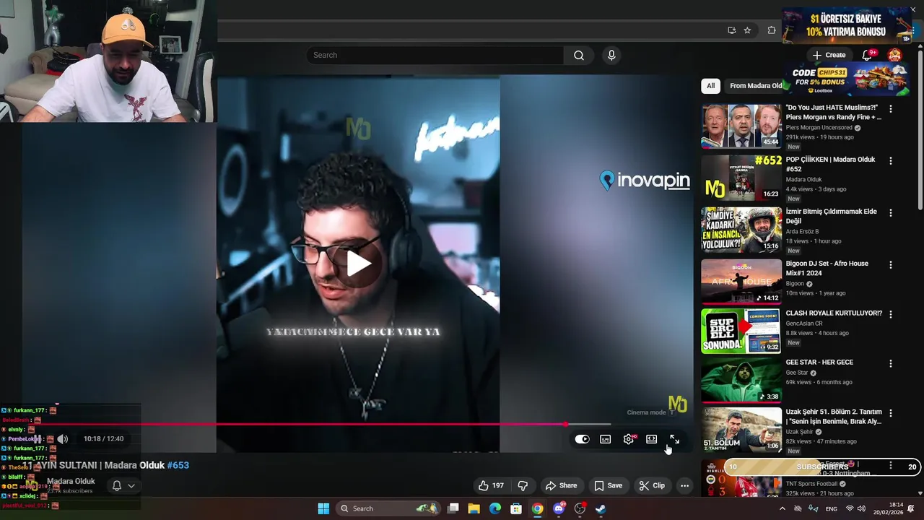Open options menu for Piers Morgan video

point(891,109)
